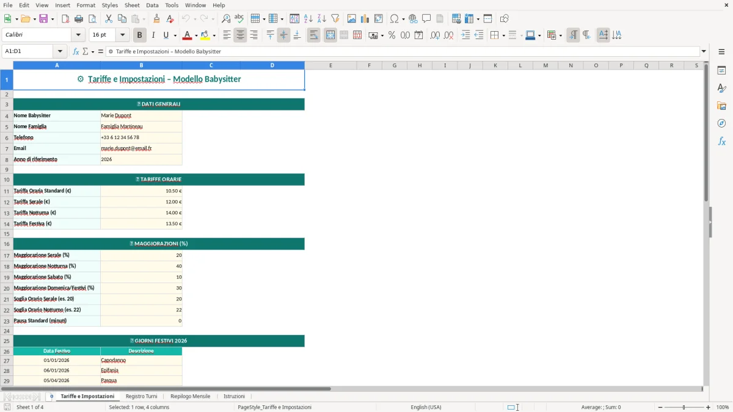Click the AutoFilter funnel icon
The width and height of the screenshot is (733, 412).
[x=335, y=19]
